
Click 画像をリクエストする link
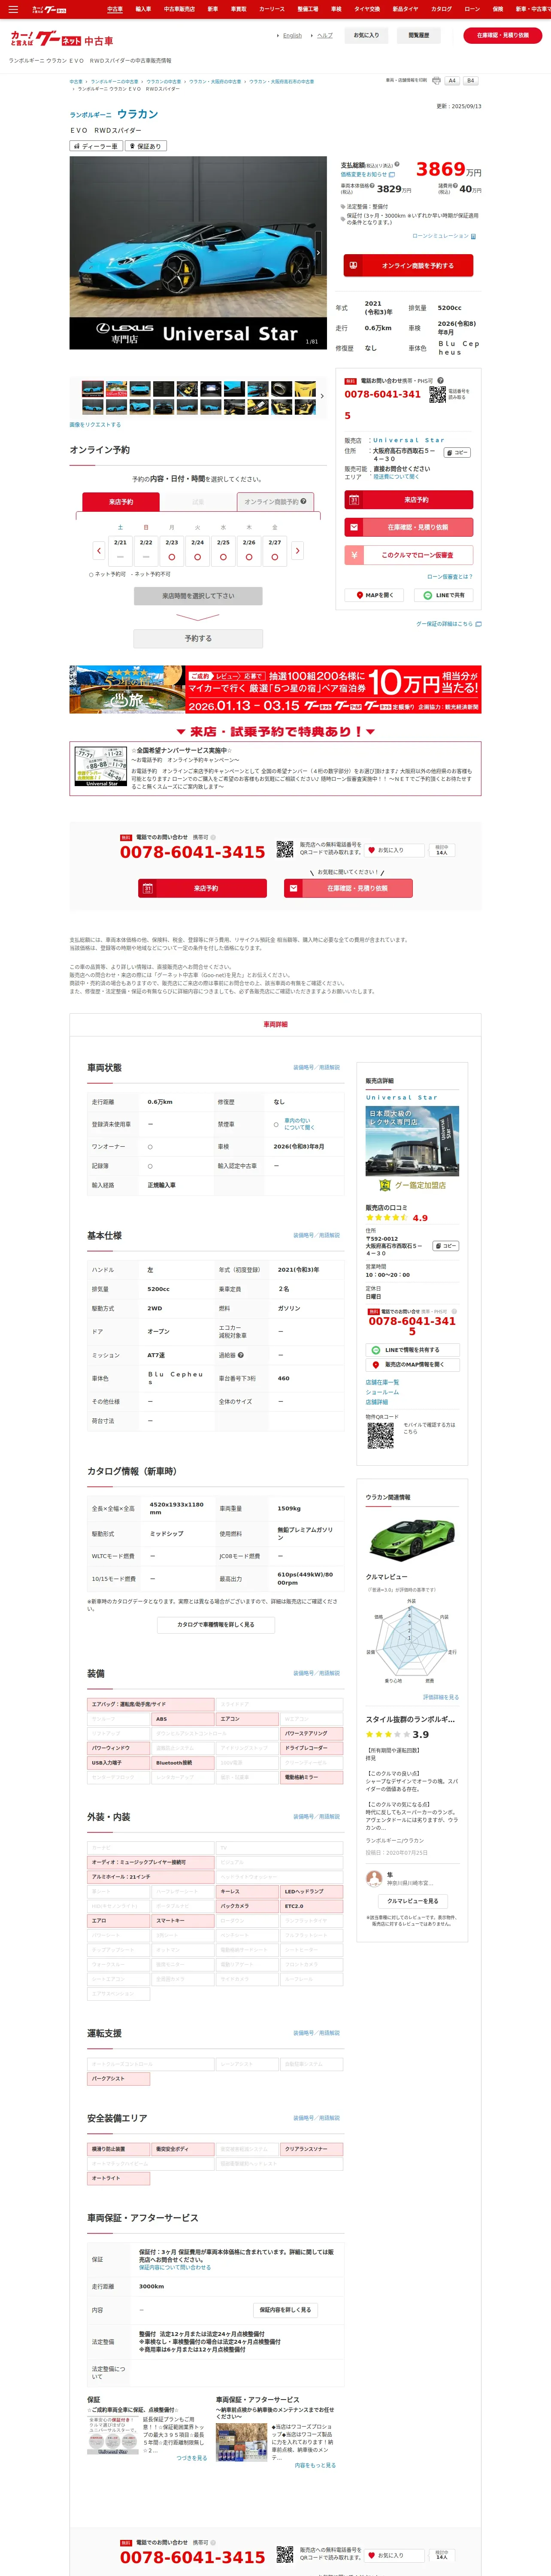[x=95, y=425]
